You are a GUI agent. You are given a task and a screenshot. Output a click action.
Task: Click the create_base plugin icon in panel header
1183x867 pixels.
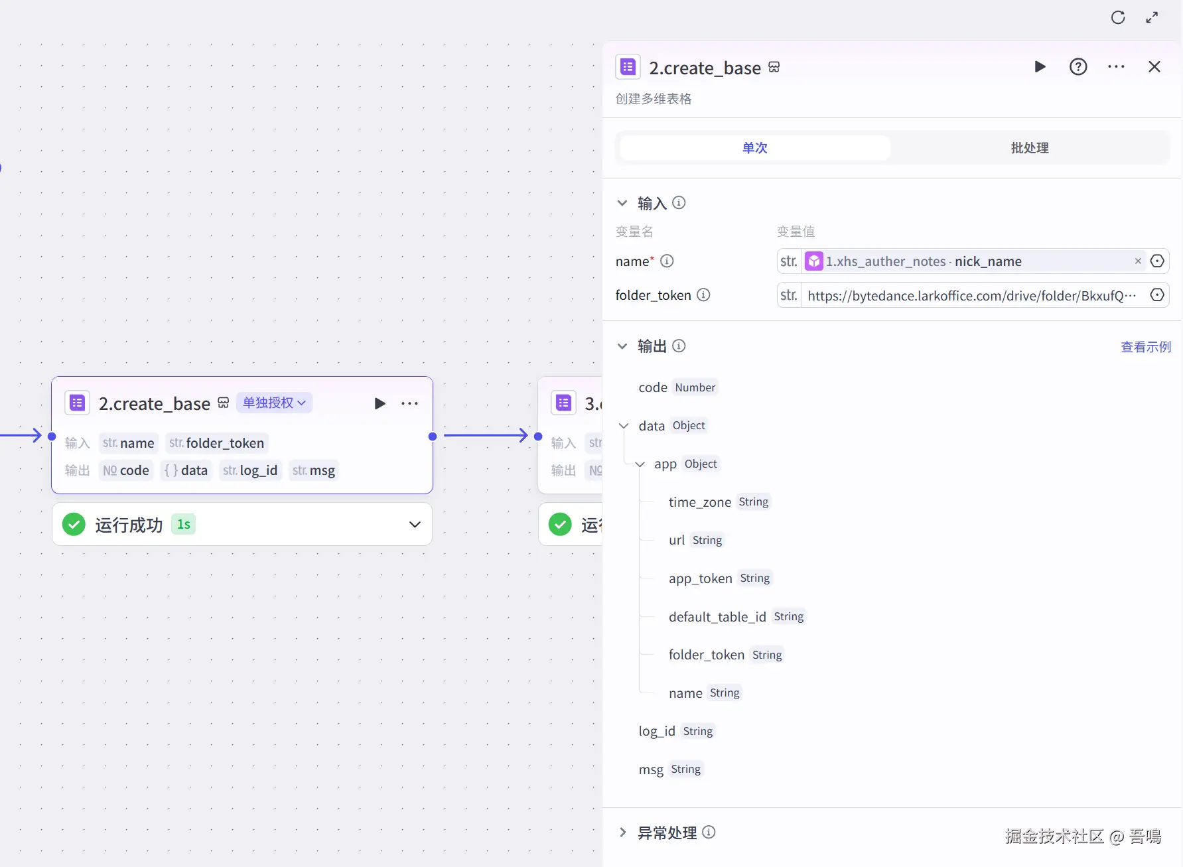click(628, 67)
